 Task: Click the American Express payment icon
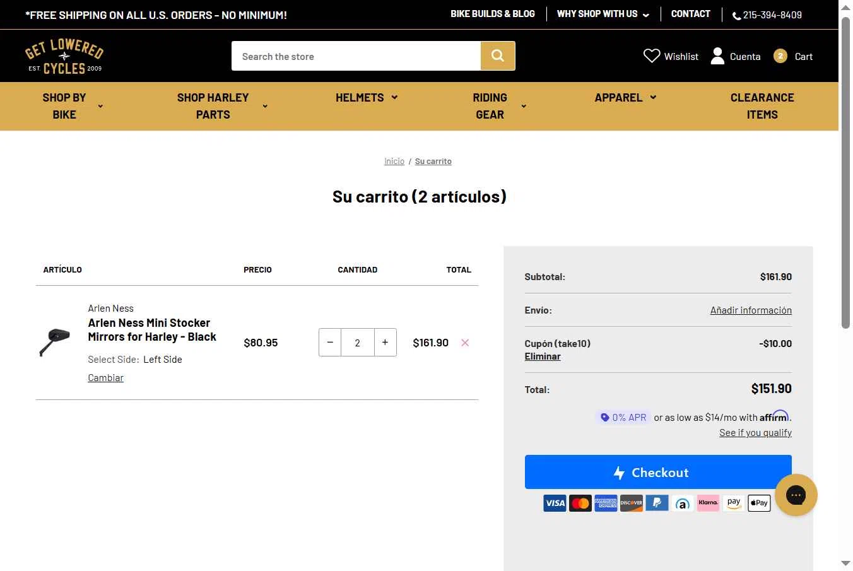point(606,503)
